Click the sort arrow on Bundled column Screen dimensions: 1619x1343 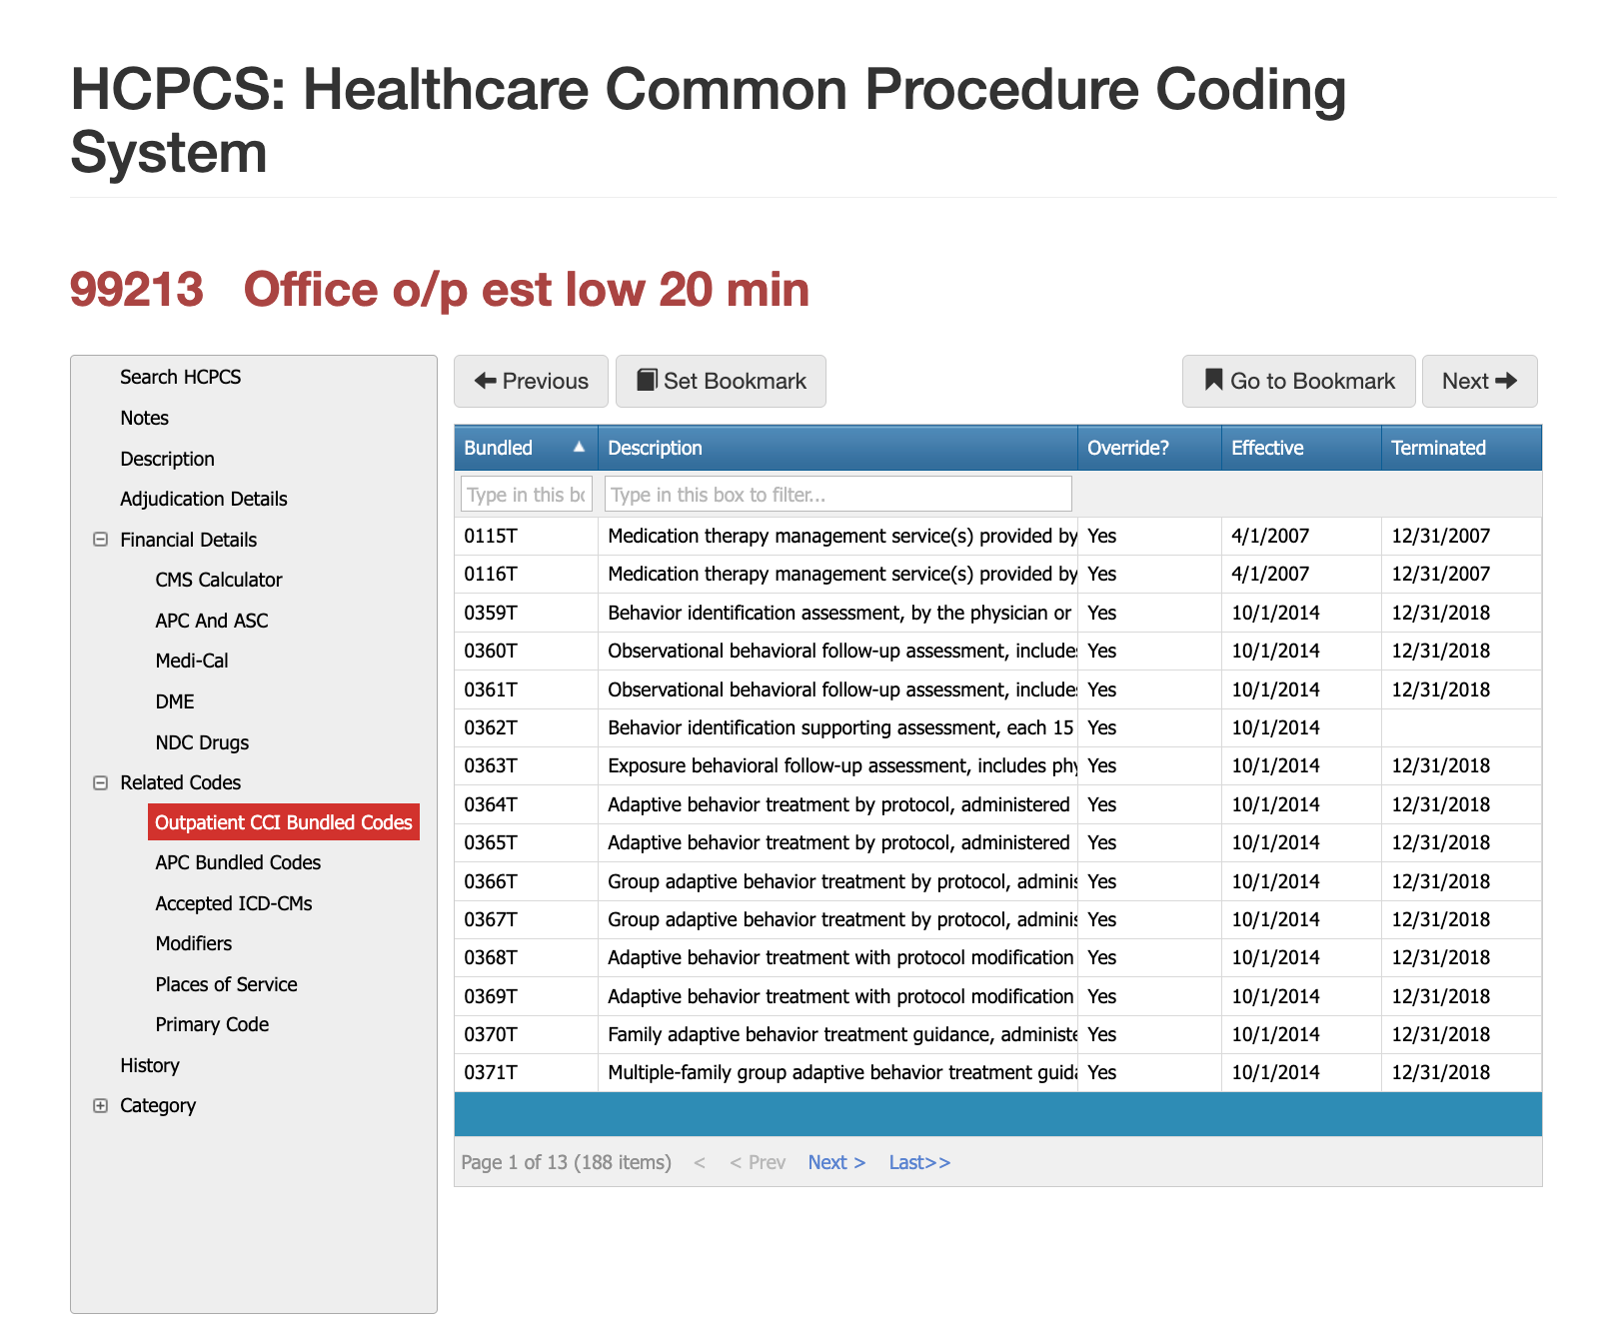[x=580, y=448]
